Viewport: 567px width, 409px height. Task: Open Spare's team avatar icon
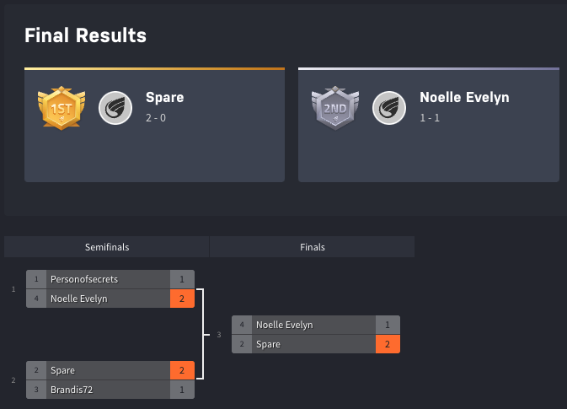click(x=115, y=108)
